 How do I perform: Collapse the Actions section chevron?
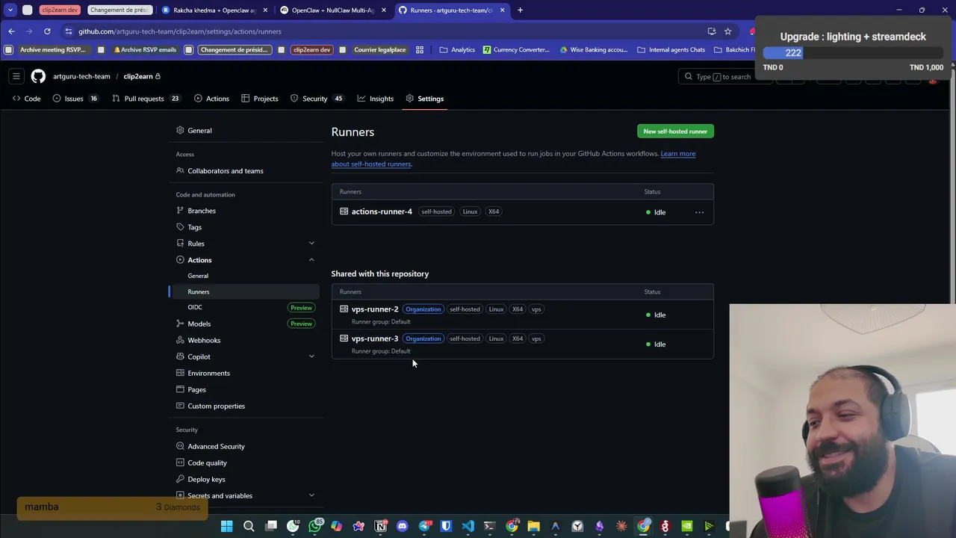(311, 260)
